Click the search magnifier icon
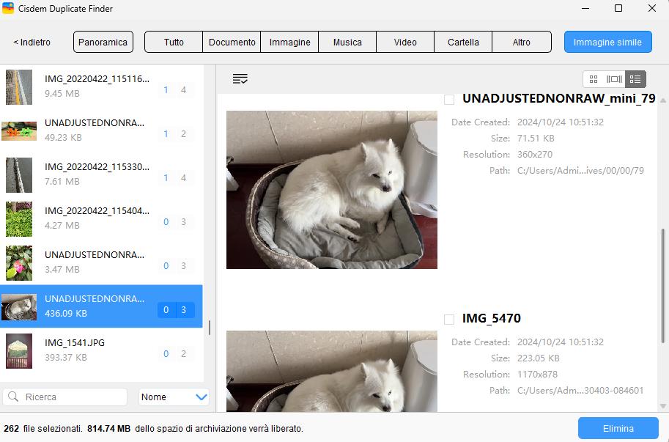This screenshot has width=669, height=442. click(13, 397)
